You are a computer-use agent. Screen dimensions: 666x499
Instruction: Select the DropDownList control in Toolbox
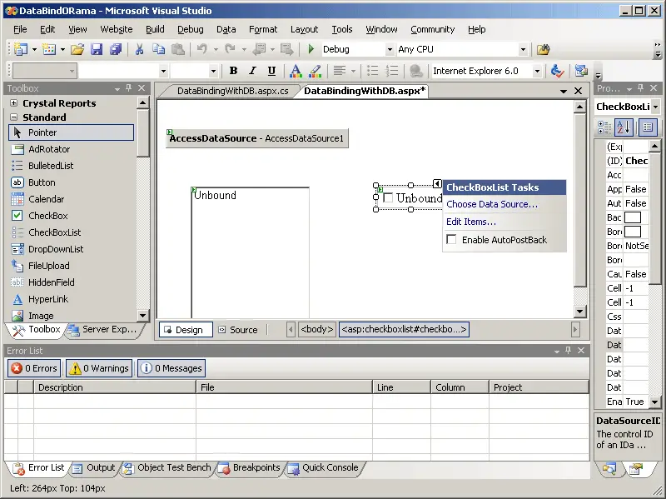(72, 249)
